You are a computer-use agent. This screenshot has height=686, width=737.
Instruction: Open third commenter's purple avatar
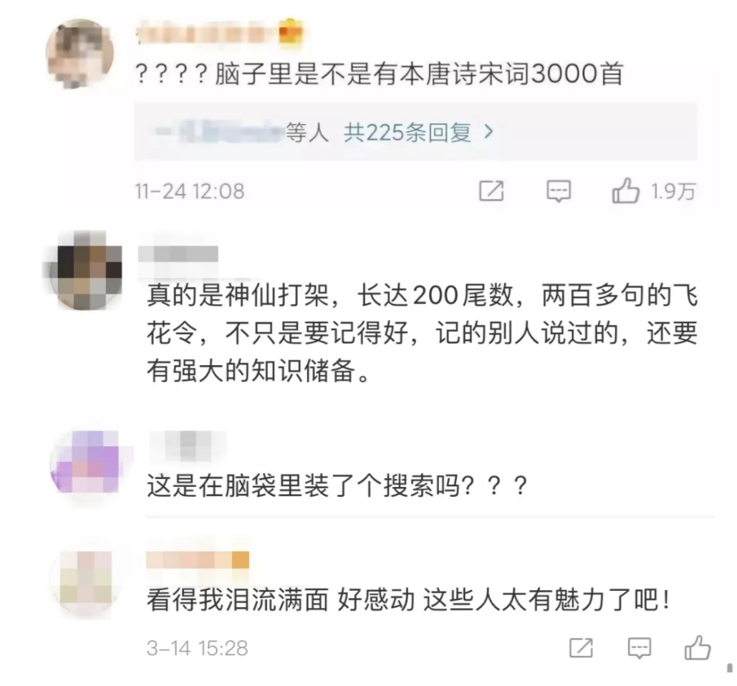tap(86, 462)
